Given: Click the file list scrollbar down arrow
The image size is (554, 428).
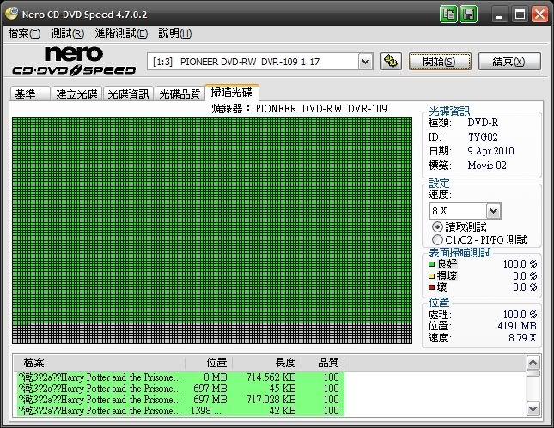Looking at the screenshot, I should [x=533, y=409].
